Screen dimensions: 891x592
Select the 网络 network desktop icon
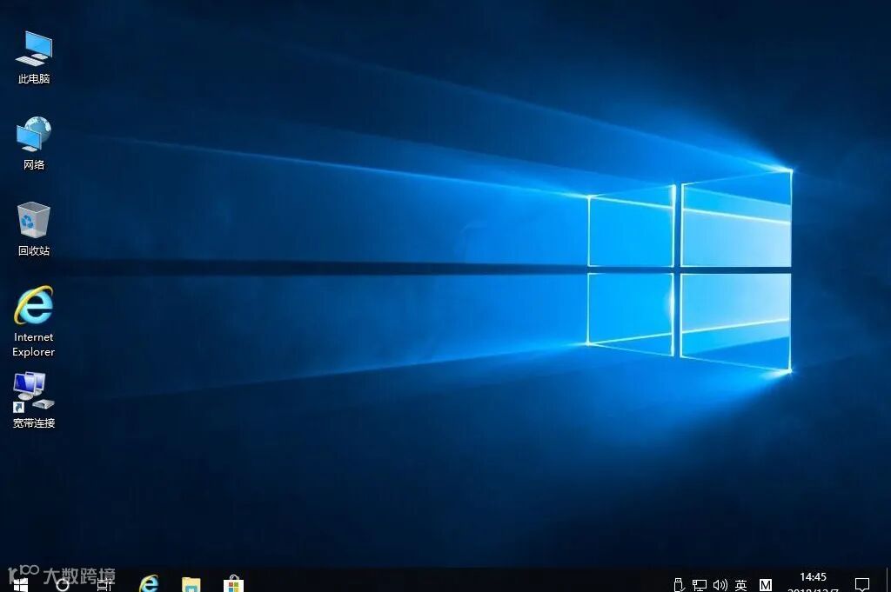[x=34, y=143]
